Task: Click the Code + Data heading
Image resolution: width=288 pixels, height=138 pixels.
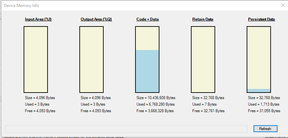Action: (148, 19)
